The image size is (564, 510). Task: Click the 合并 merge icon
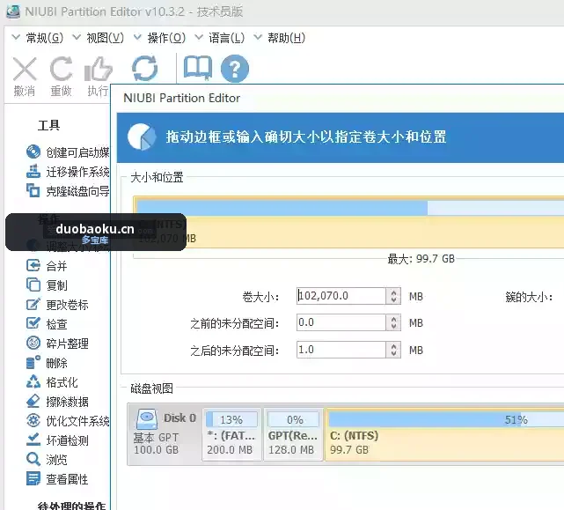pos(33,265)
